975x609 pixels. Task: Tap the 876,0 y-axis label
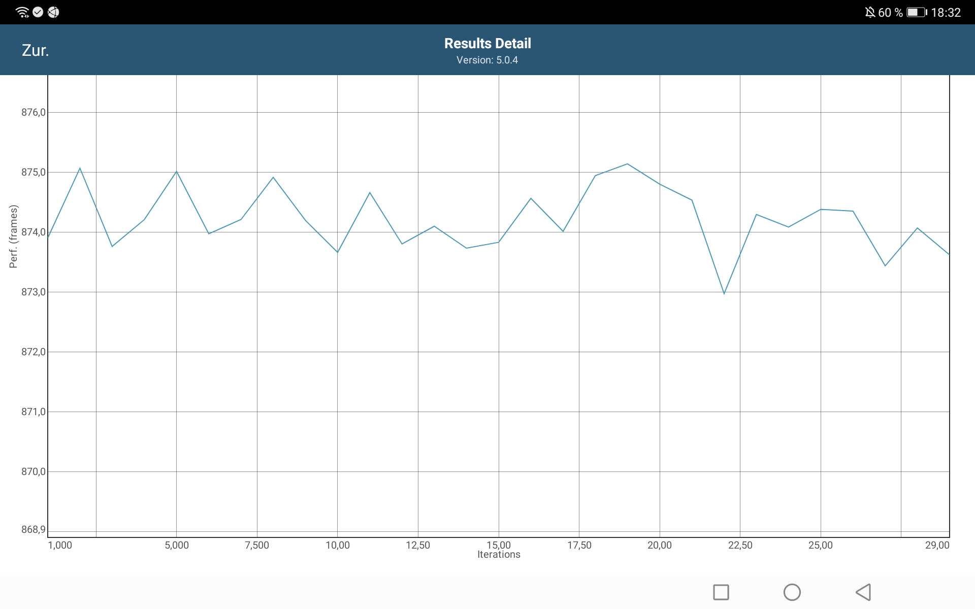[33, 112]
